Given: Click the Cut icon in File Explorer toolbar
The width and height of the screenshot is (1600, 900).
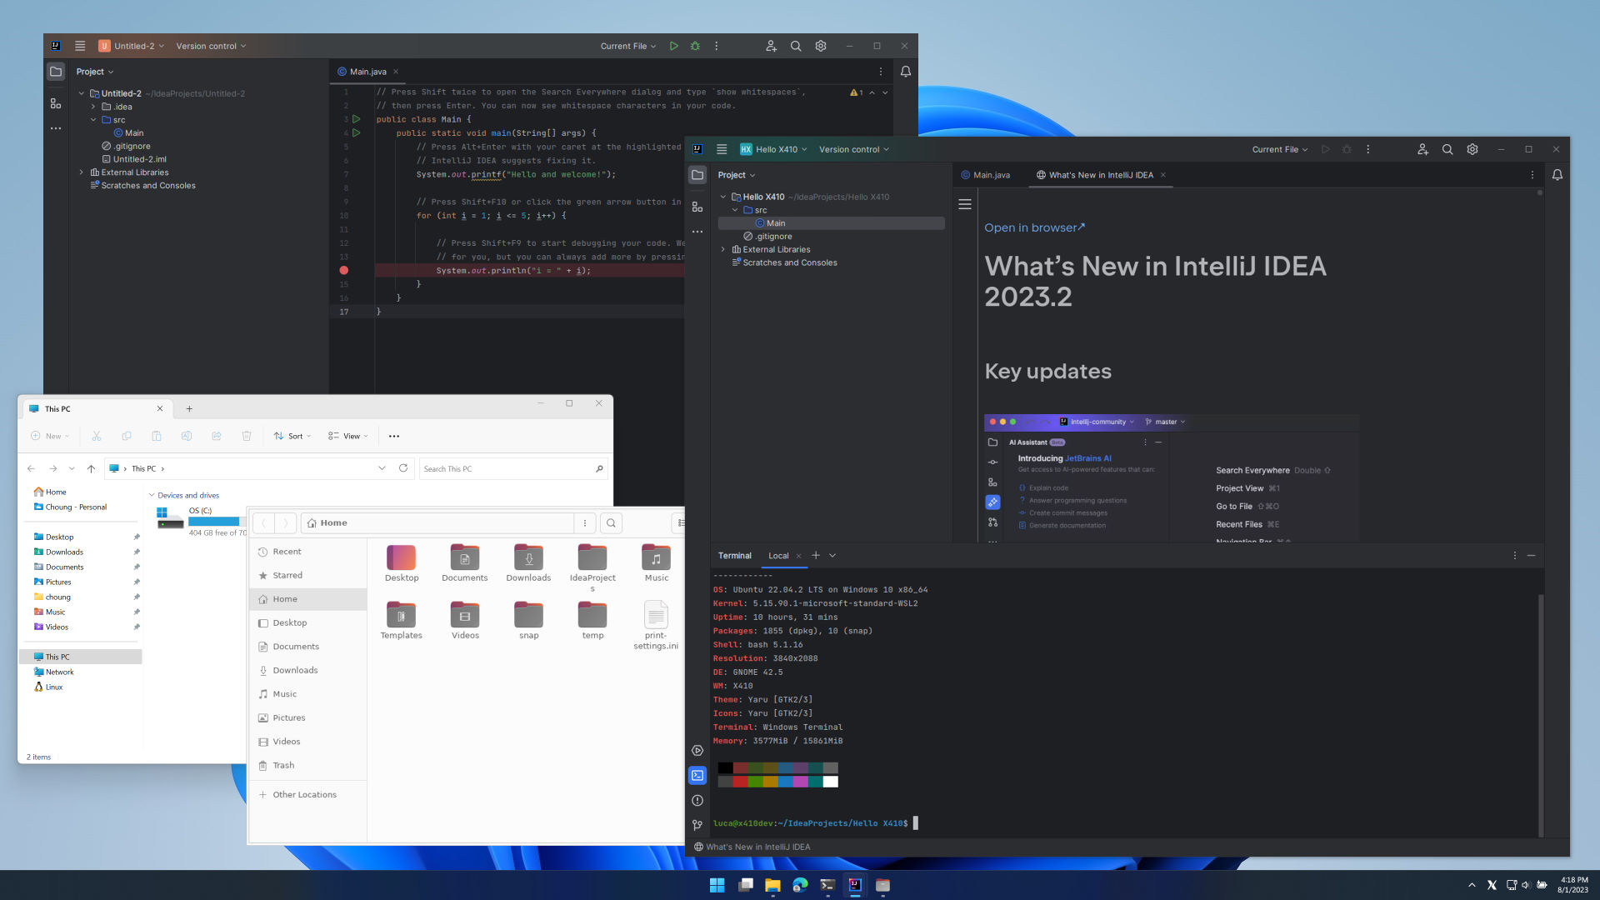Looking at the screenshot, I should click(x=97, y=436).
